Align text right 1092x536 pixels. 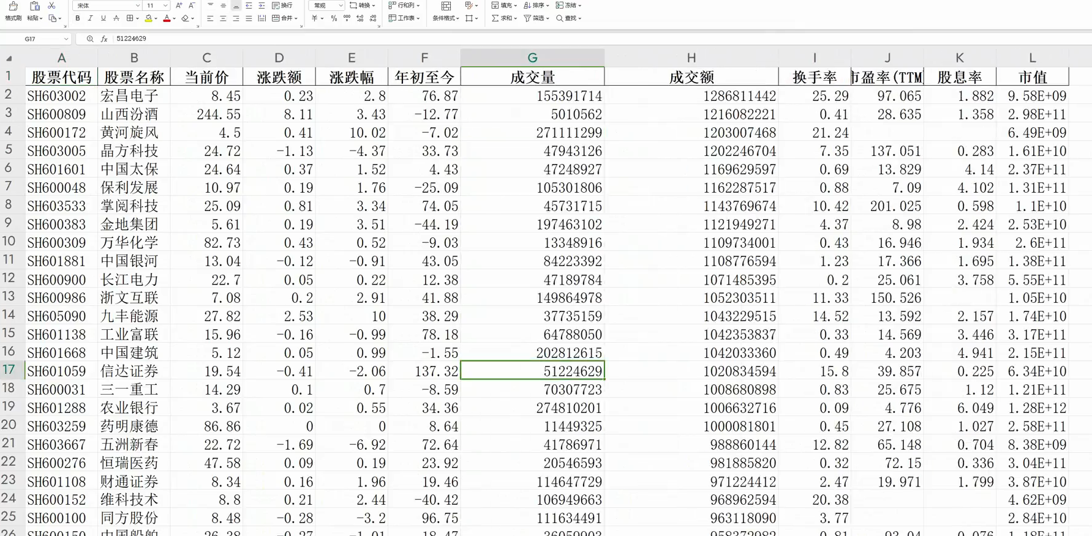(236, 18)
